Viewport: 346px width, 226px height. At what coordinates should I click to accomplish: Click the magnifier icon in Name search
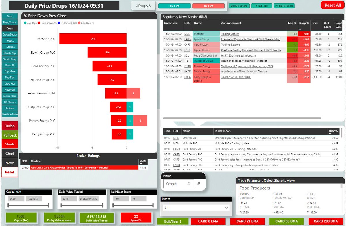click(189, 184)
